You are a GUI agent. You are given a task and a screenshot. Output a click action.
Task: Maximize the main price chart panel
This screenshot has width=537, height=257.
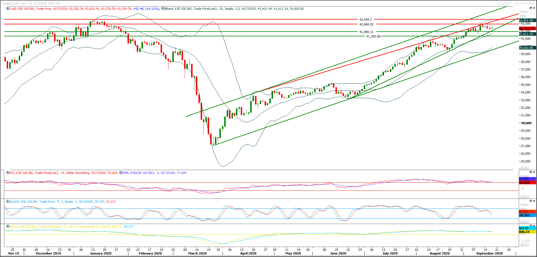pyautogui.click(x=531, y=8)
